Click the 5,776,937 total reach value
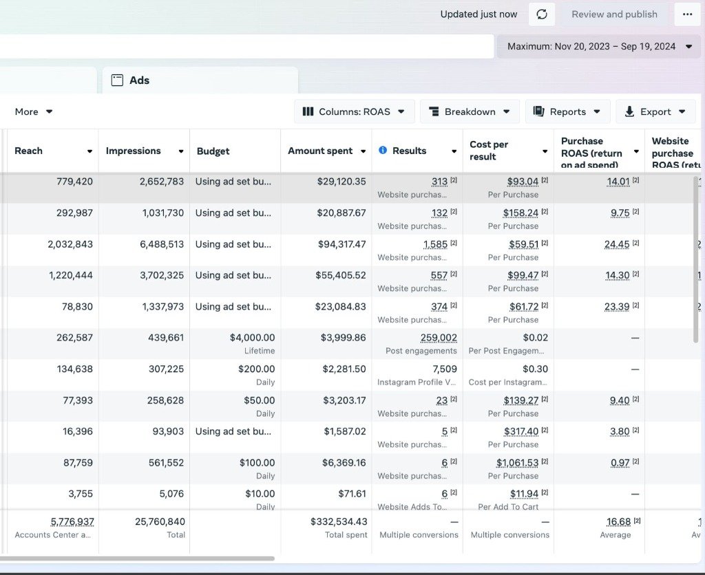Image resolution: width=705 pixels, height=575 pixels. point(72,522)
